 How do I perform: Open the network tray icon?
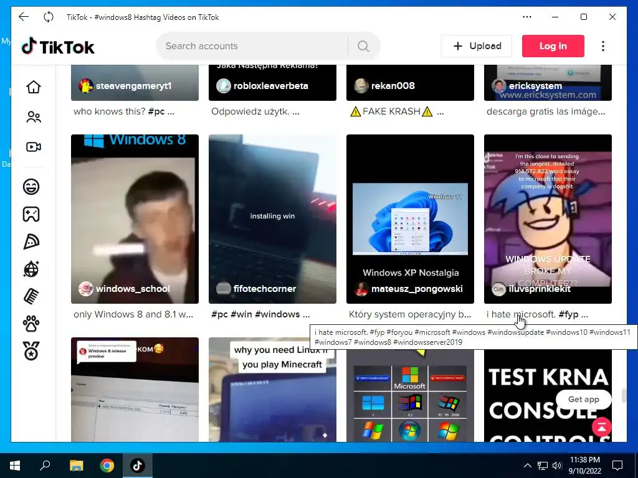click(x=543, y=466)
